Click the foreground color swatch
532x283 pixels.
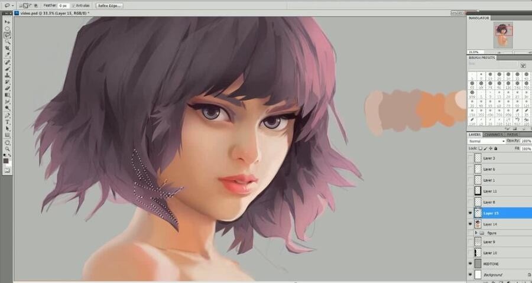pos(6,161)
